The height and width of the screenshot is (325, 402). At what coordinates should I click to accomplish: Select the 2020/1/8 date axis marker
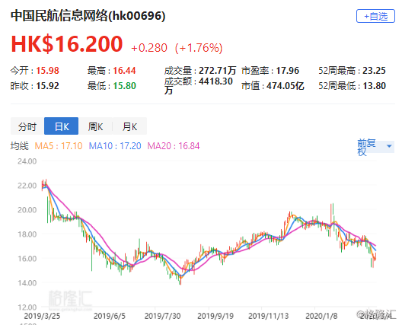[321, 316]
